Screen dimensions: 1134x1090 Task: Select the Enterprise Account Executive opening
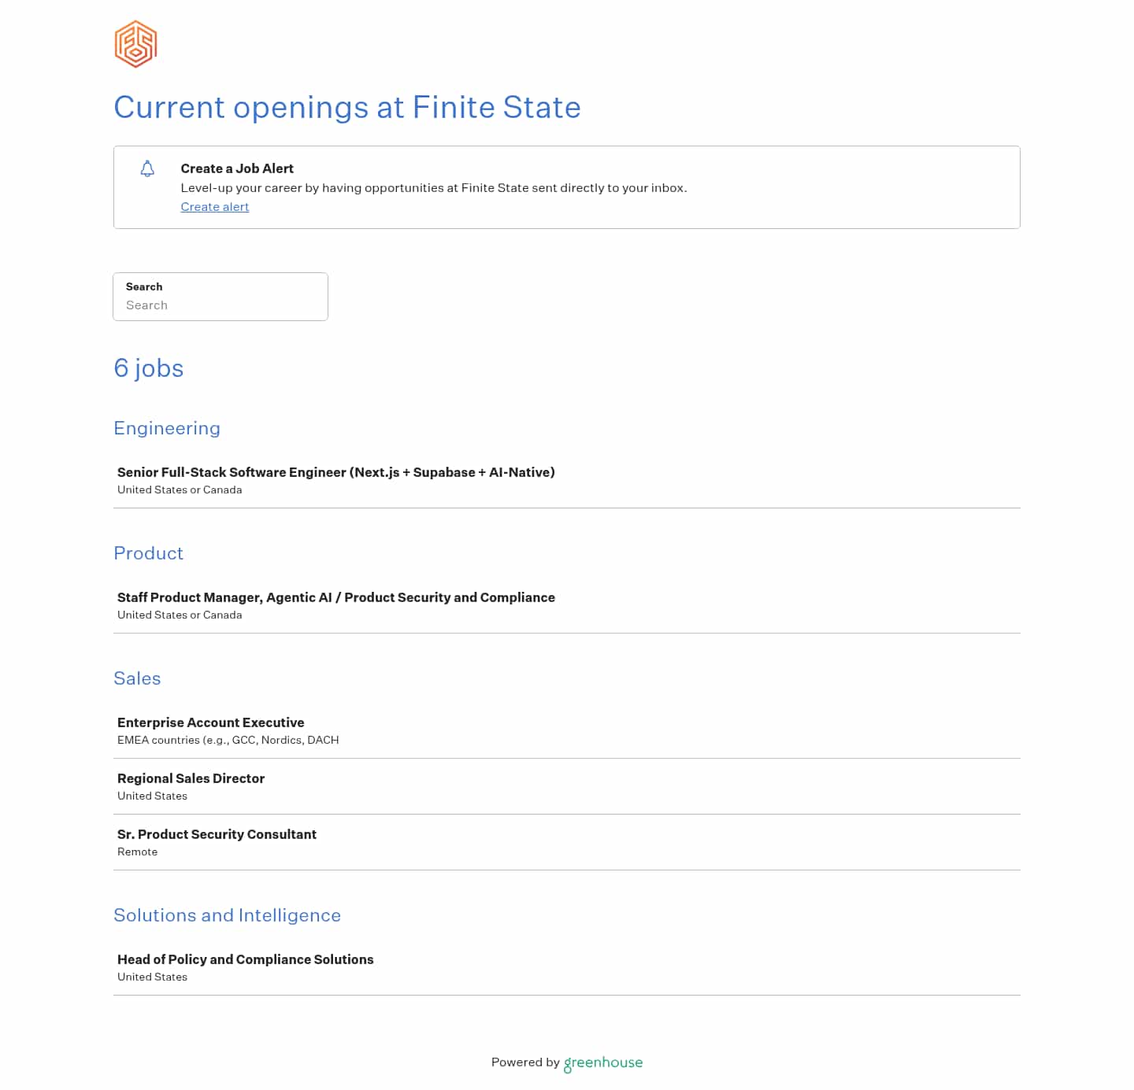click(210, 722)
